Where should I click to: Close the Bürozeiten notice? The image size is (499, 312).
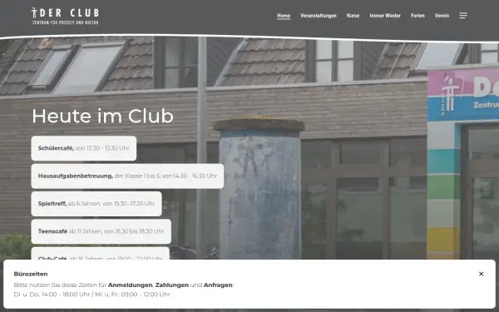click(x=481, y=274)
